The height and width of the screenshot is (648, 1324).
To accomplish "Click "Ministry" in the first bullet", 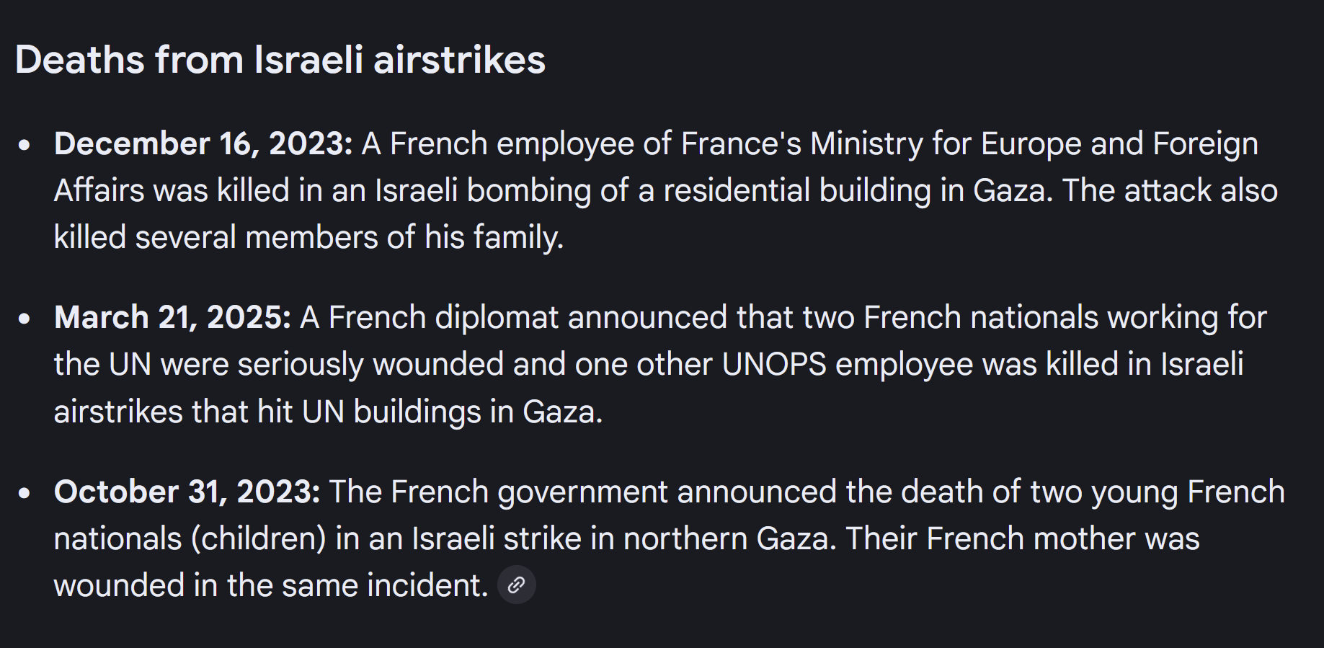I will (x=866, y=144).
